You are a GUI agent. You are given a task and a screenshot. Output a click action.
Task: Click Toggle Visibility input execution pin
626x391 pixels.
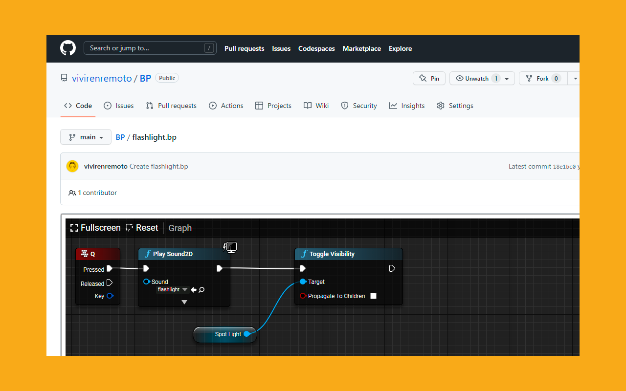(x=303, y=268)
